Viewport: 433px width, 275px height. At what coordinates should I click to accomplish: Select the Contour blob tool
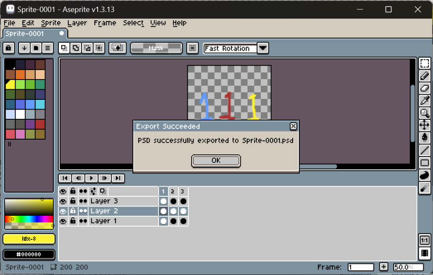click(425, 175)
